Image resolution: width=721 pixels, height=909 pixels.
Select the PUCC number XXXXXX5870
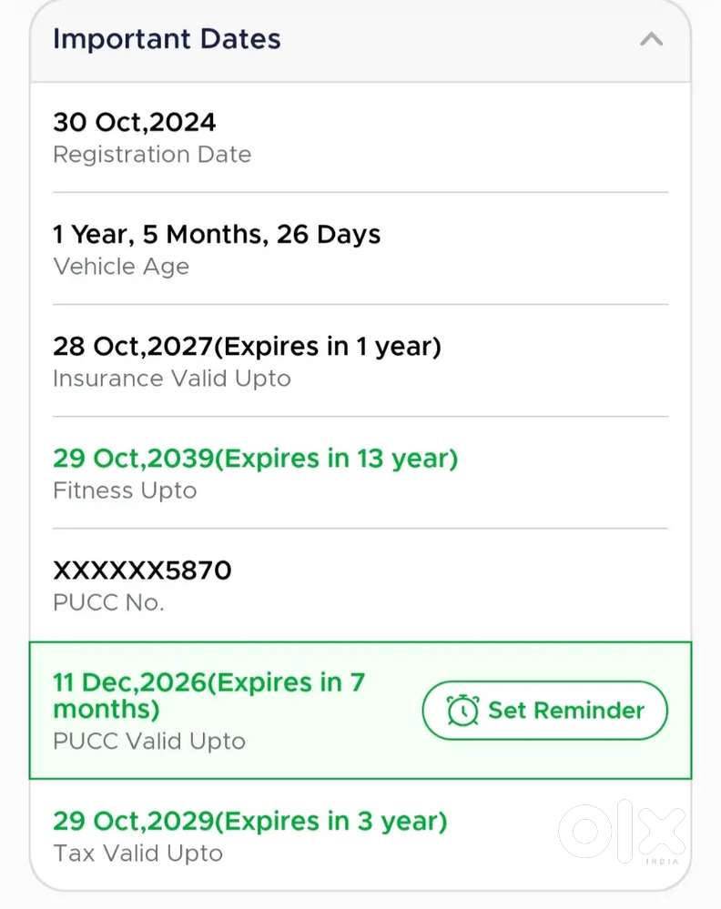[x=142, y=571]
